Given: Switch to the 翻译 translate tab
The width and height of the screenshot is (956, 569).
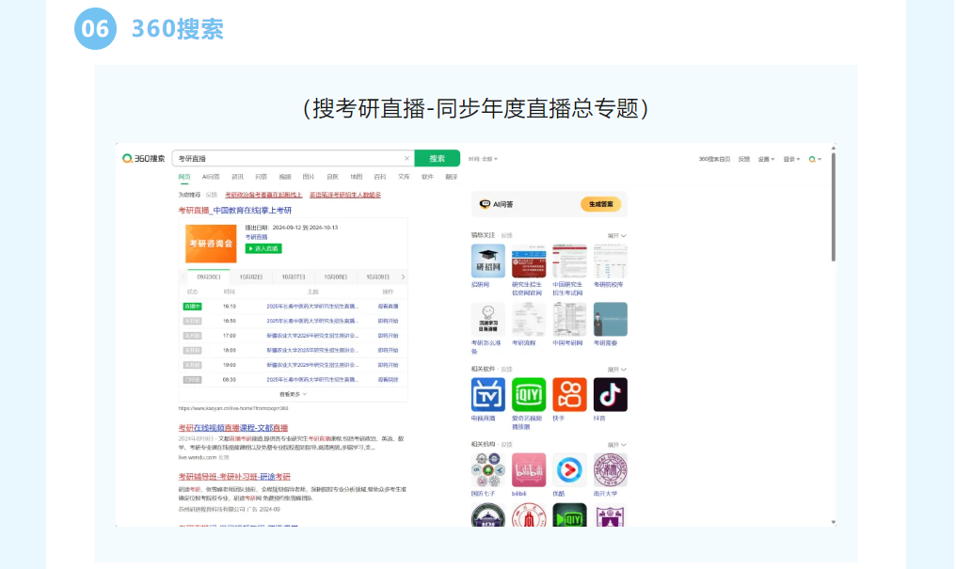Looking at the screenshot, I should [x=451, y=177].
